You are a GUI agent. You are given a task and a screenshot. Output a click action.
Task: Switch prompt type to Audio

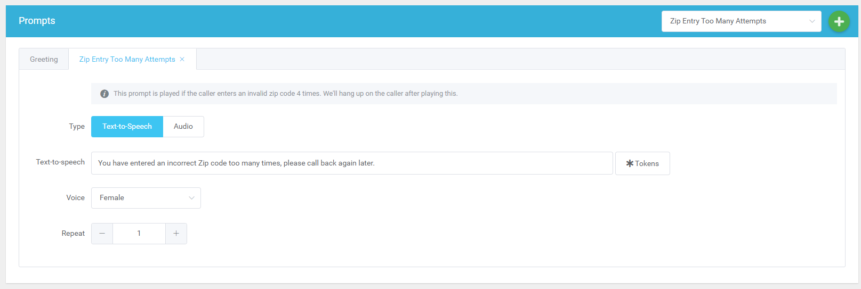point(183,127)
